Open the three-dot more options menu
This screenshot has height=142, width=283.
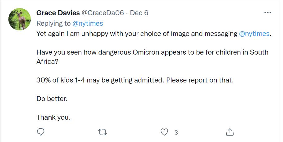pyautogui.click(x=267, y=13)
